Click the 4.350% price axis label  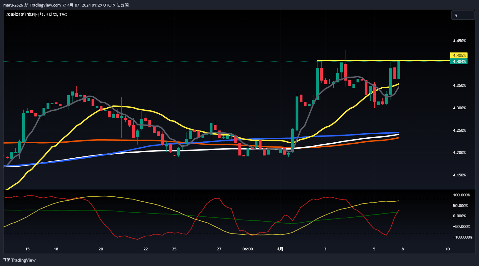[x=459, y=86]
